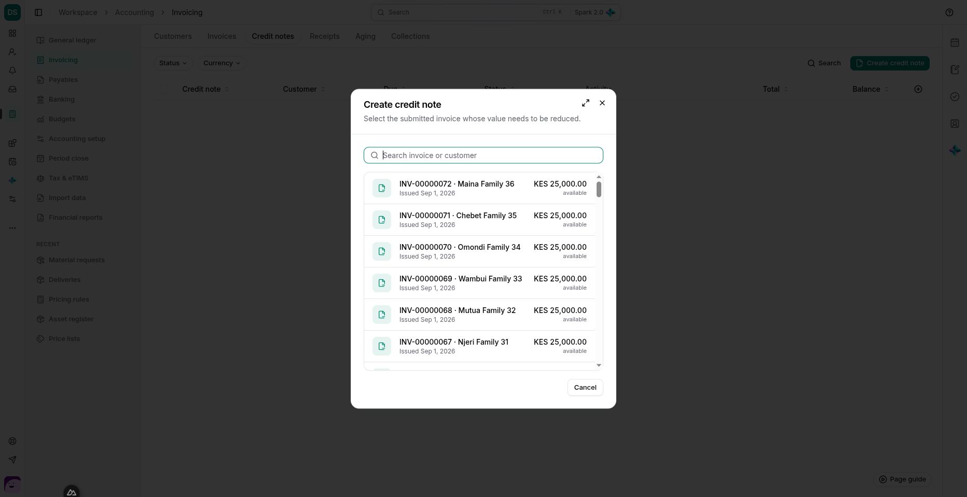This screenshot has width=967, height=497.
Task: Sort by the Credit note column
Action: tap(205, 89)
